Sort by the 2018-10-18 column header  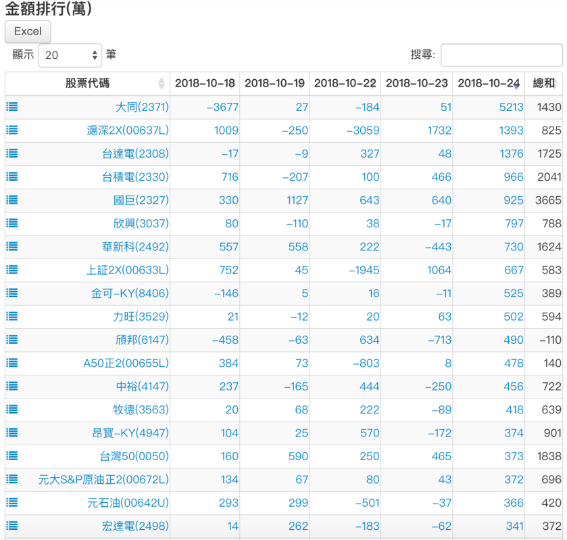205,83
